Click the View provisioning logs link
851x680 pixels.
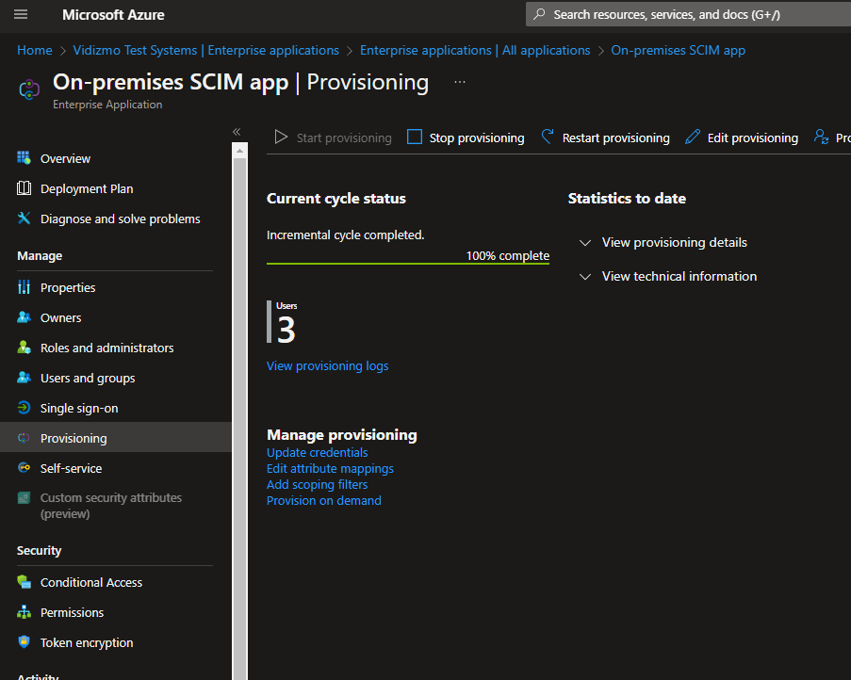point(327,365)
